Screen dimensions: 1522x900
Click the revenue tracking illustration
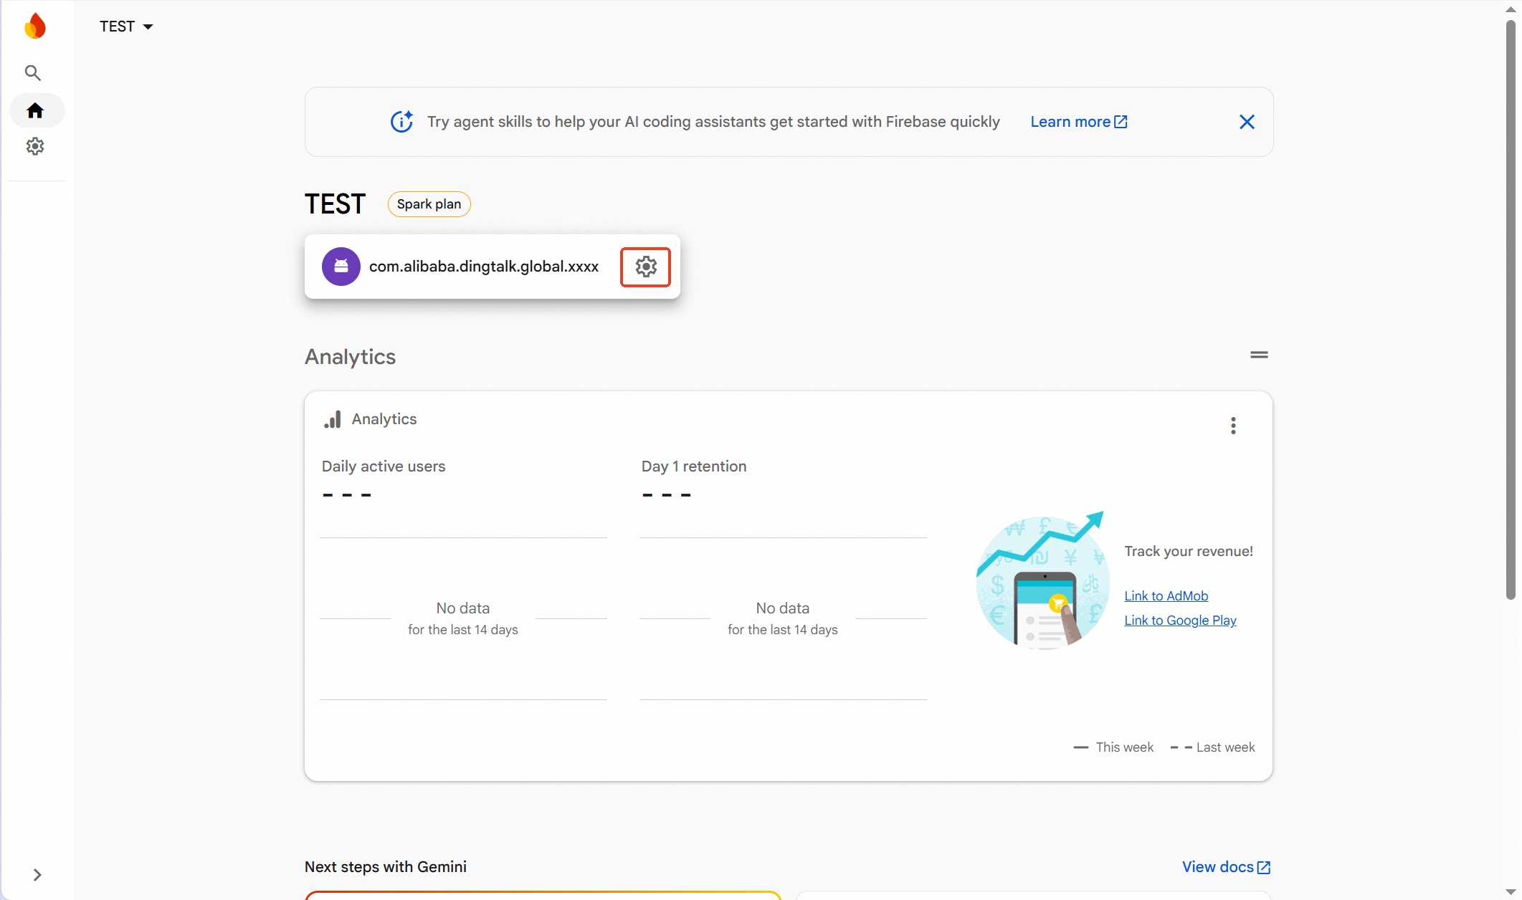1043,580
